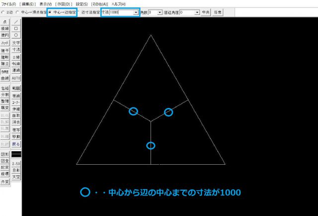Screen dimensions: 318x216
Task: Open the 底辺角度 dropdown
Action: (197, 12)
